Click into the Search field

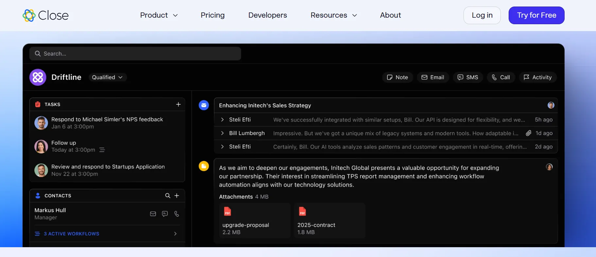click(x=135, y=54)
